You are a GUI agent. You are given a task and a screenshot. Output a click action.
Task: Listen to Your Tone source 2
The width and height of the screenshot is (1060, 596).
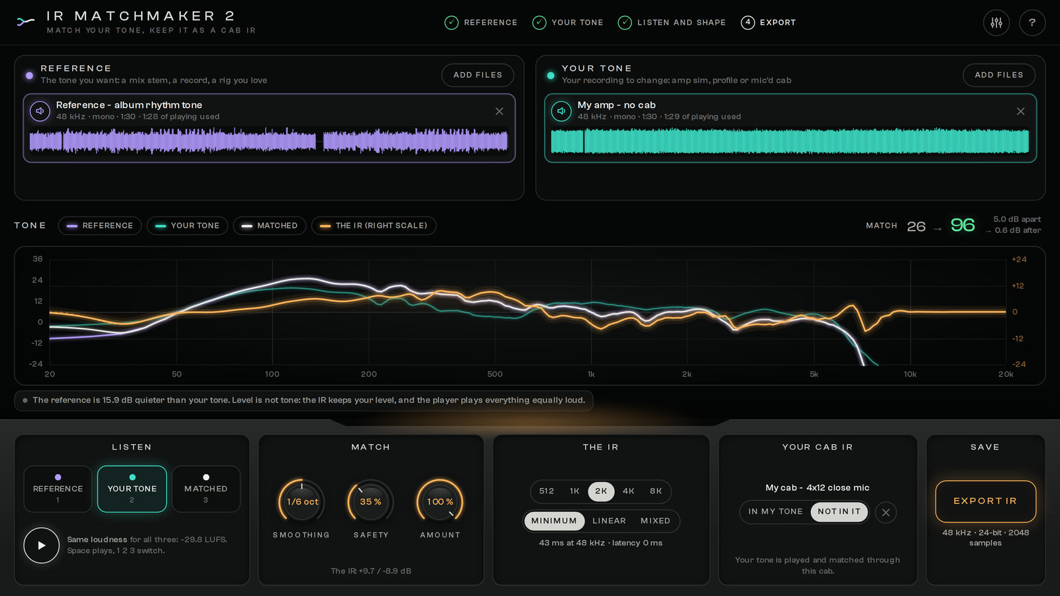pos(132,489)
